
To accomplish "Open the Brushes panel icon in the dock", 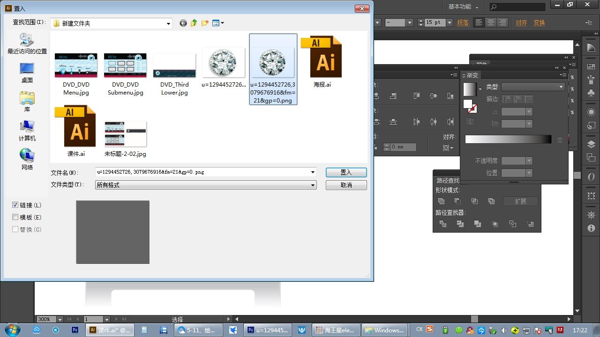I will [591, 79].
